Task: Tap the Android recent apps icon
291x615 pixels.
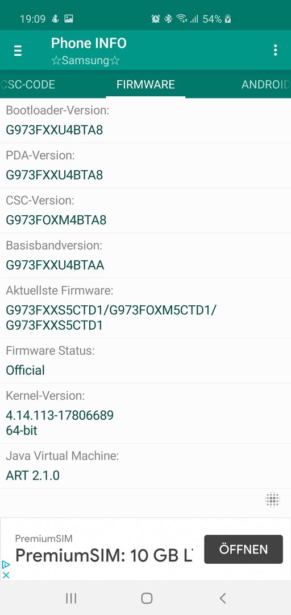Action: [x=71, y=598]
